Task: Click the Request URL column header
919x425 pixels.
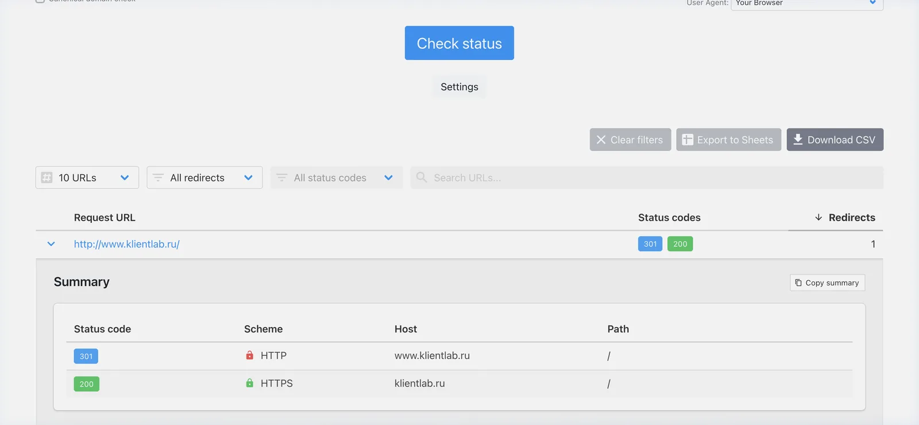Action: (x=105, y=218)
